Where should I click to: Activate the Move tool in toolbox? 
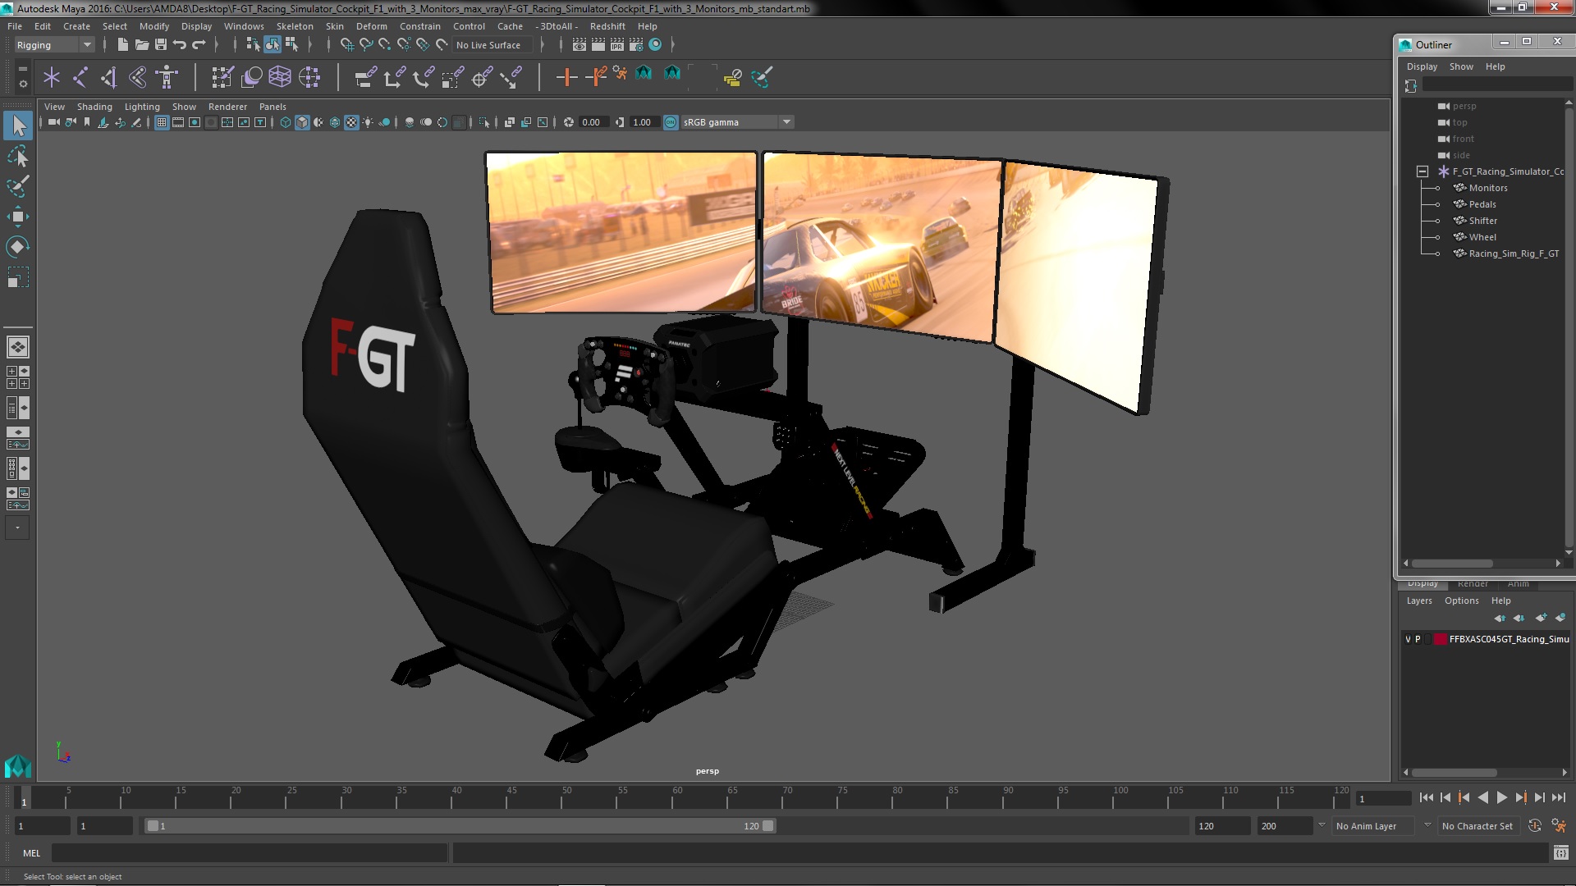tap(18, 217)
